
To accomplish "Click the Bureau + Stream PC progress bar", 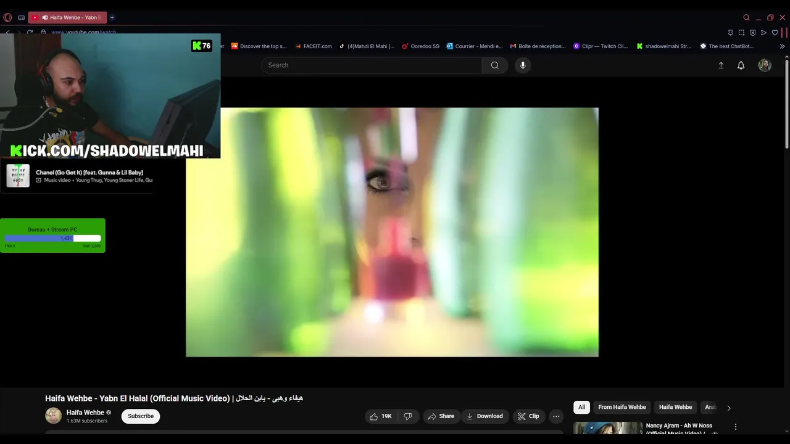I will (x=52, y=238).
